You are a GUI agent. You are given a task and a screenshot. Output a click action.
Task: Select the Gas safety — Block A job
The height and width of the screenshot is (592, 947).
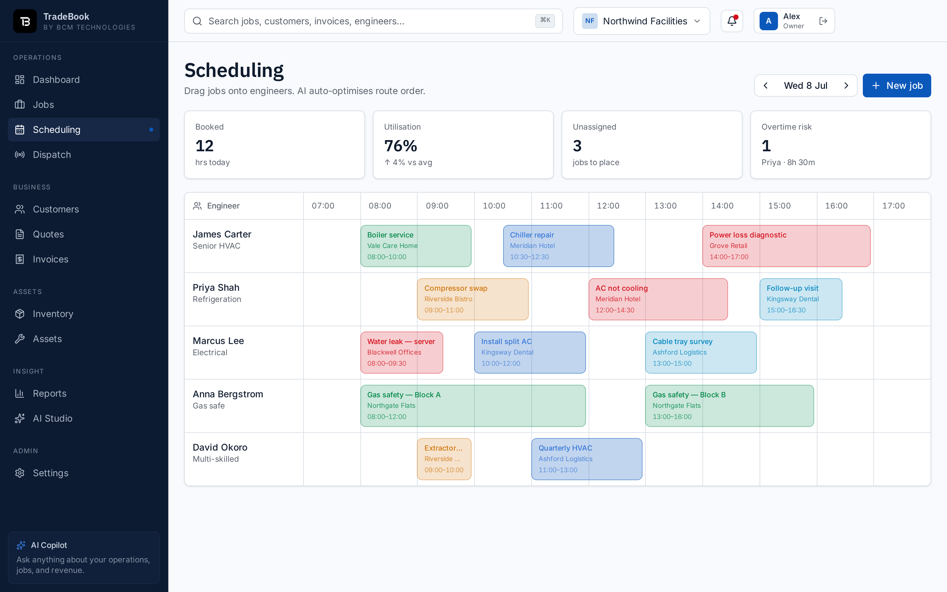[x=473, y=406]
